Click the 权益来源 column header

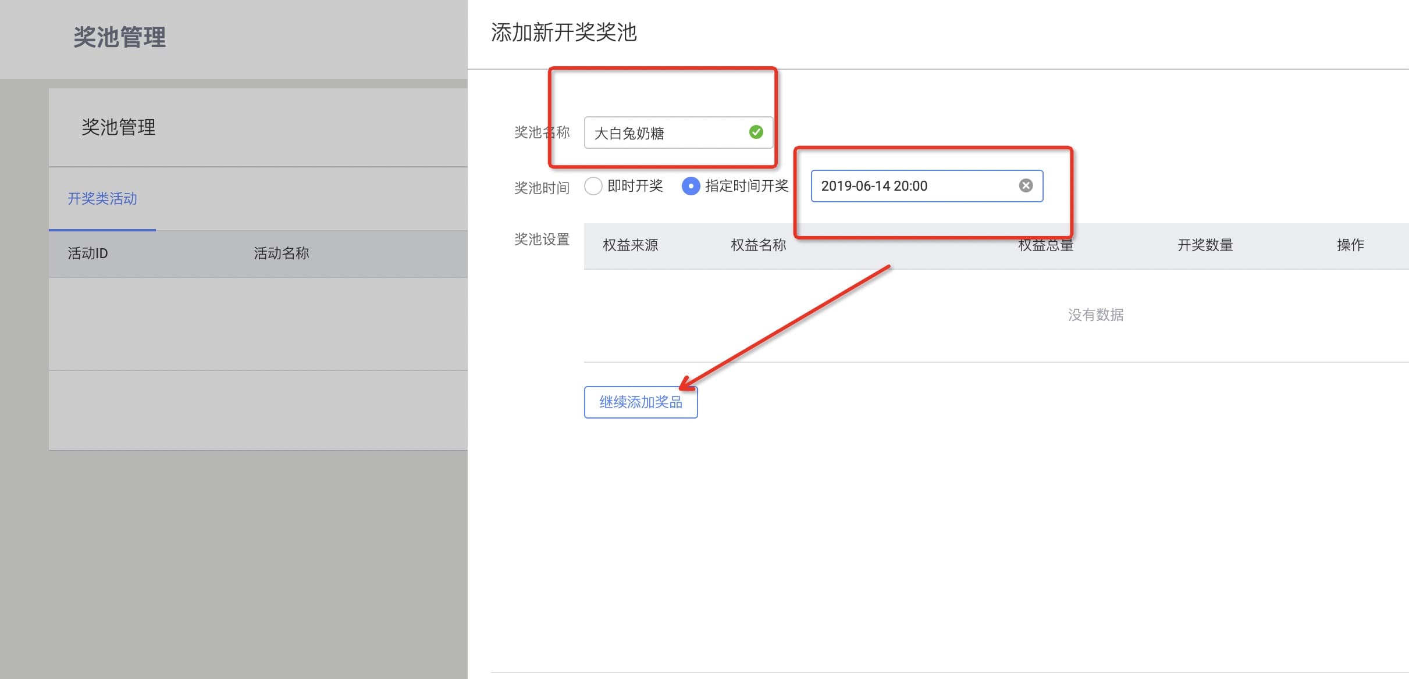coord(631,245)
